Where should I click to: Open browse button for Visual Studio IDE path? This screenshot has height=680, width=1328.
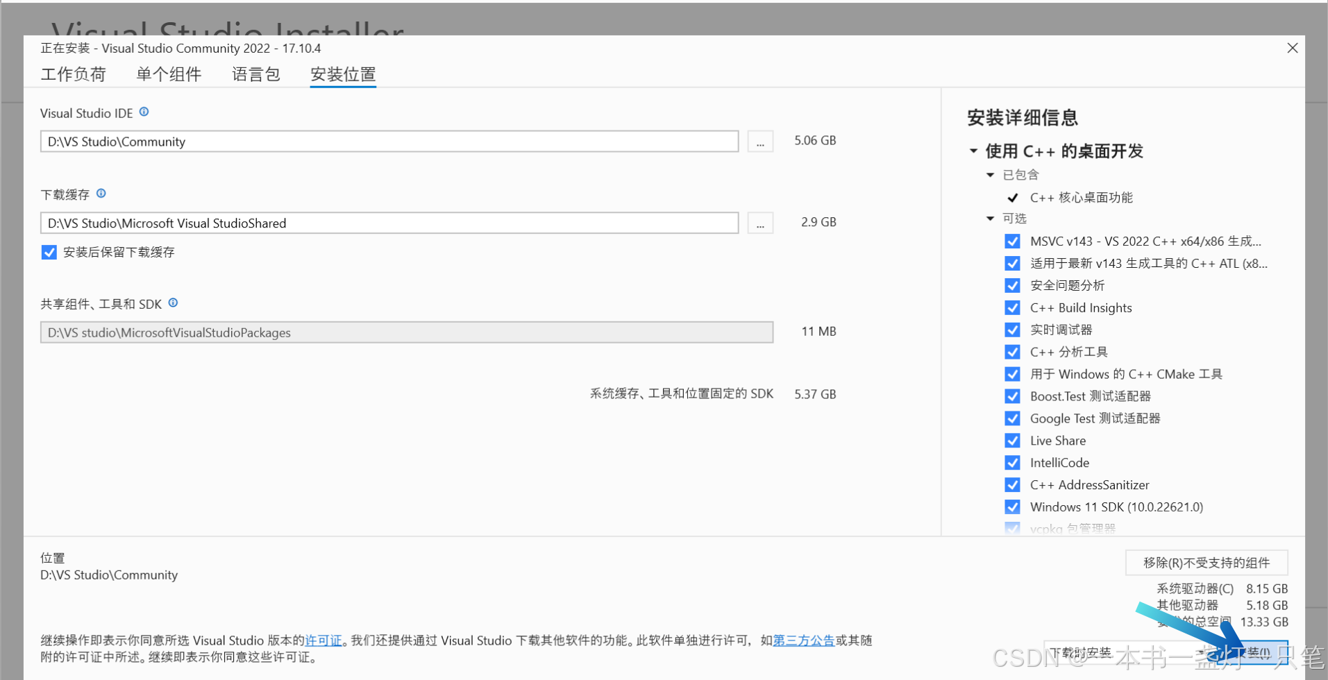[x=760, y=142]
